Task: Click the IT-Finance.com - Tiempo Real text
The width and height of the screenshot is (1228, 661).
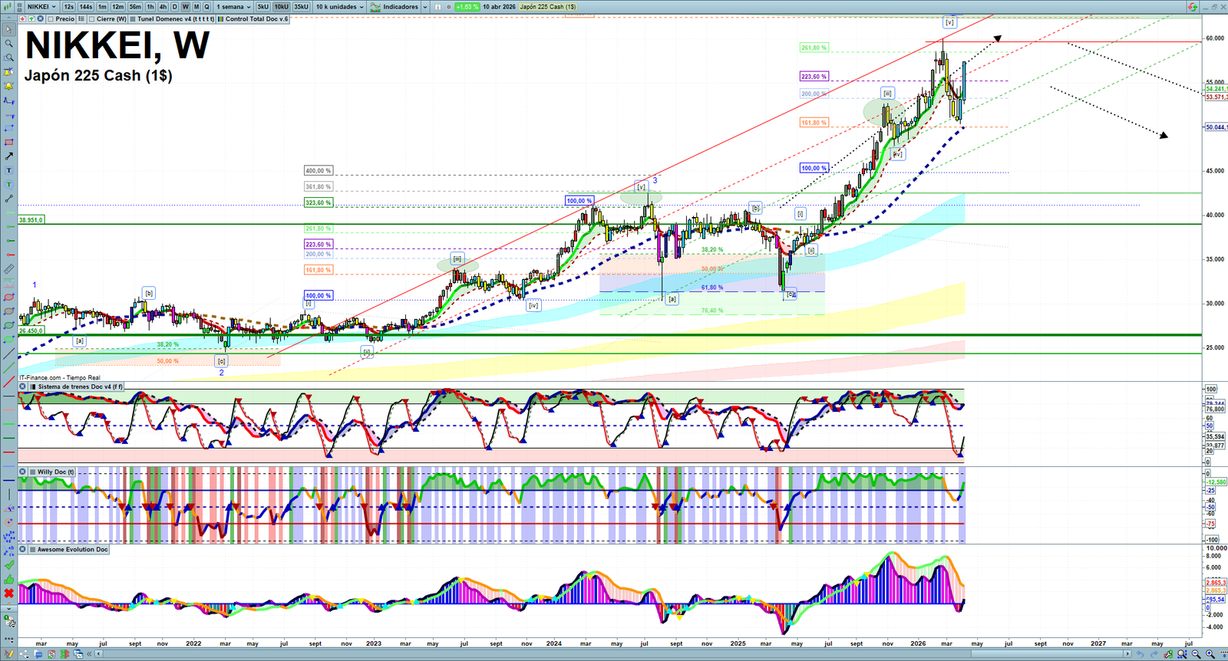Action: (60, 377)
